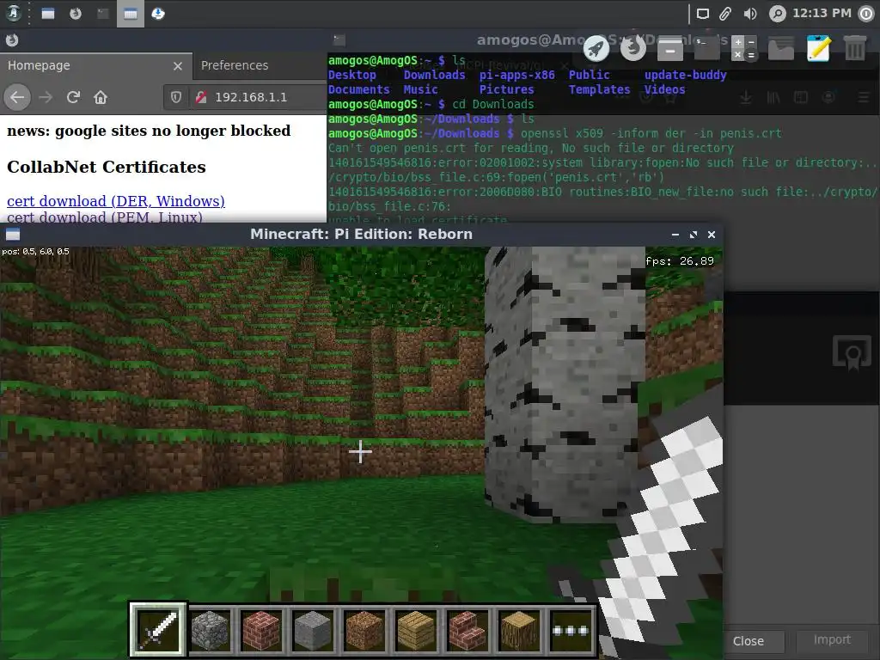Launch the Firefox browser from the dock
Image resolution: width=880 pixels, height=660 pixels.
tap(633, 49)
